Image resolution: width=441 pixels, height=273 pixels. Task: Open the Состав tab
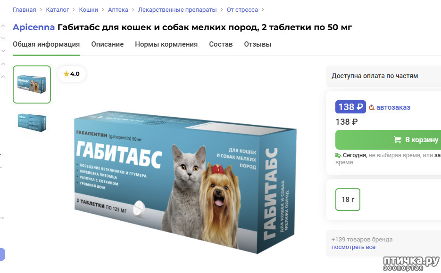tap(221, 44)
